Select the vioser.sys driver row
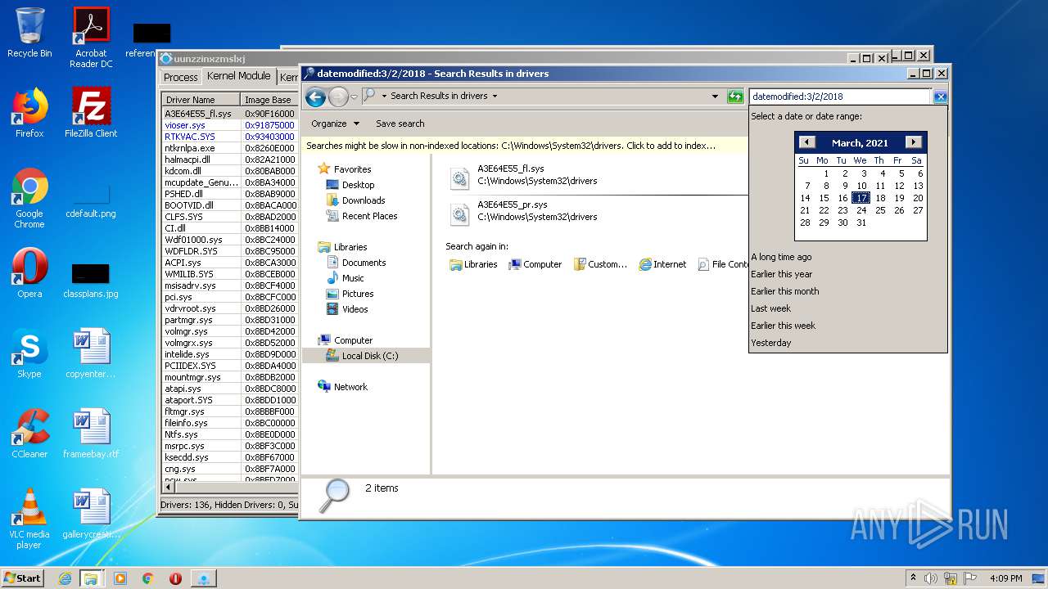 [x=230, y=125]
